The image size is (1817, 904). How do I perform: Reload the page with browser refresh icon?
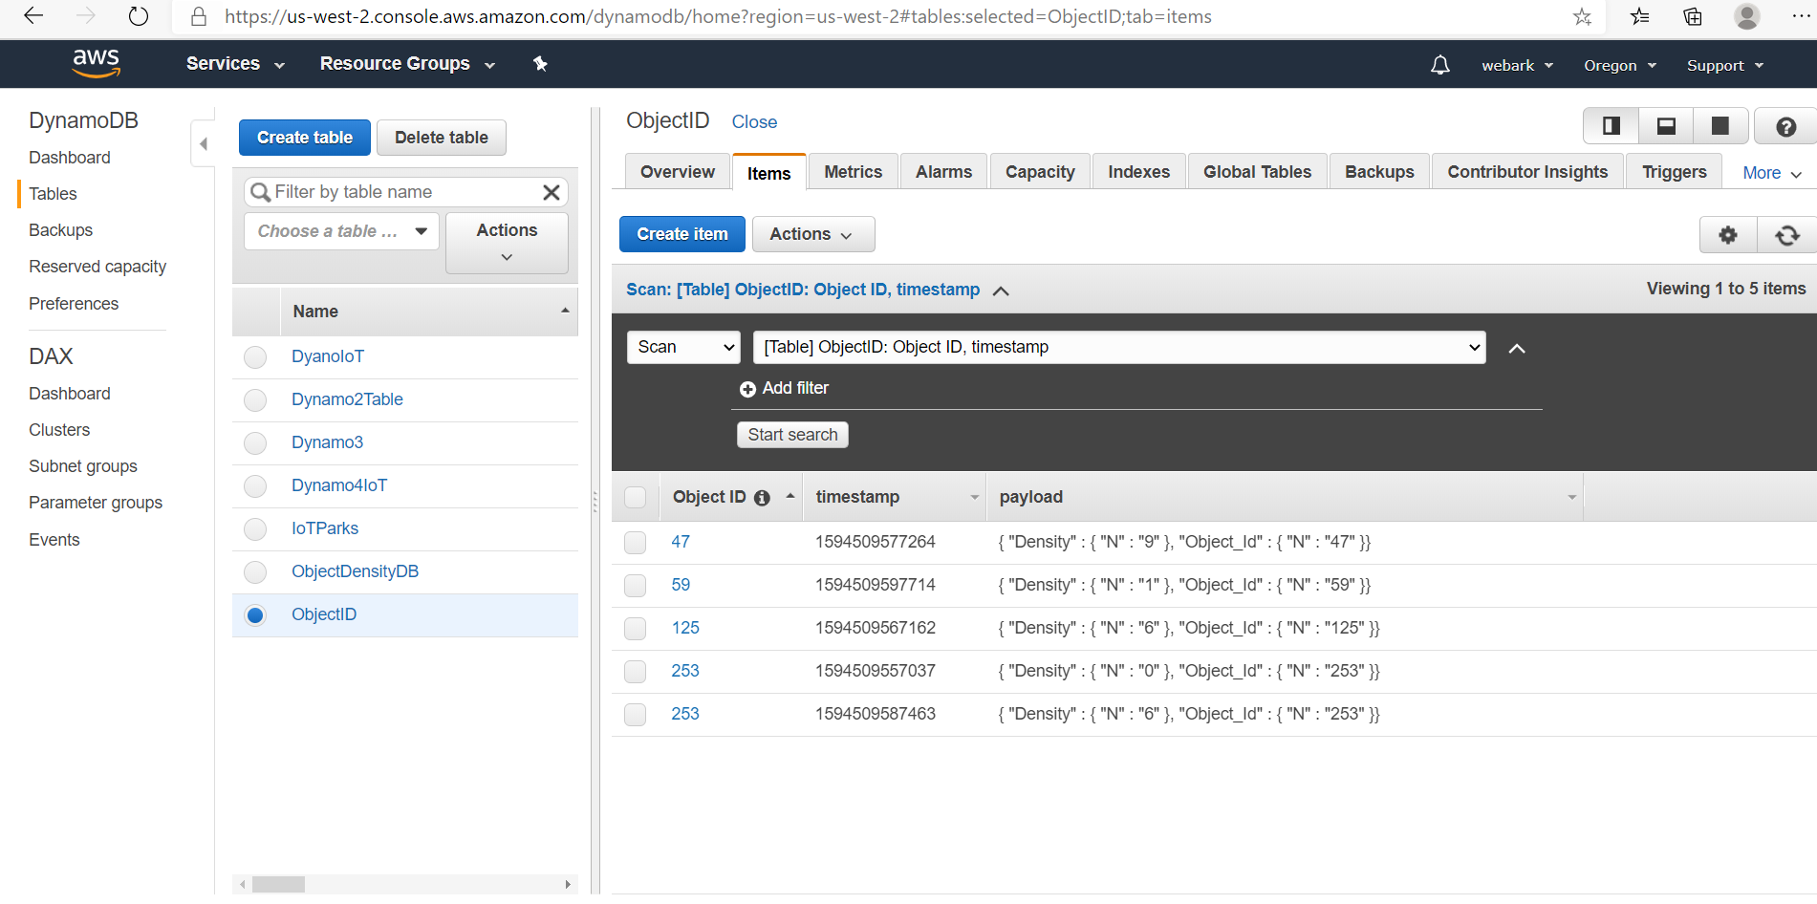[x=139, y=15]
